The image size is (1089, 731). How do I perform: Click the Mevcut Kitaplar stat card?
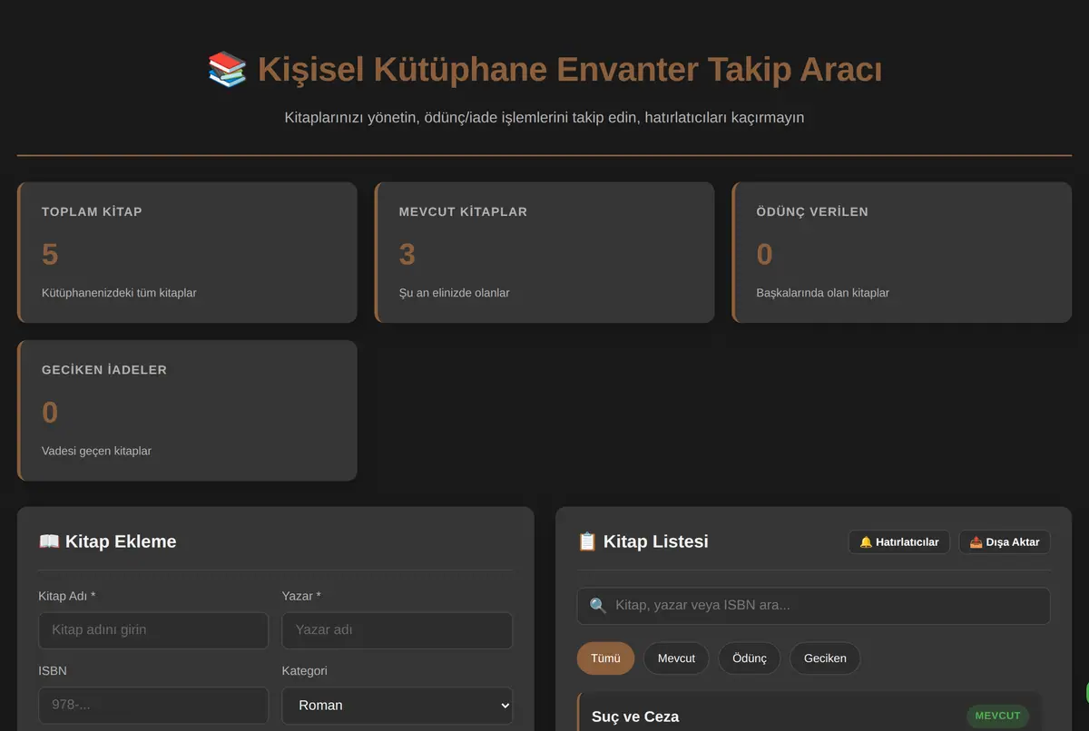(544, 252)
